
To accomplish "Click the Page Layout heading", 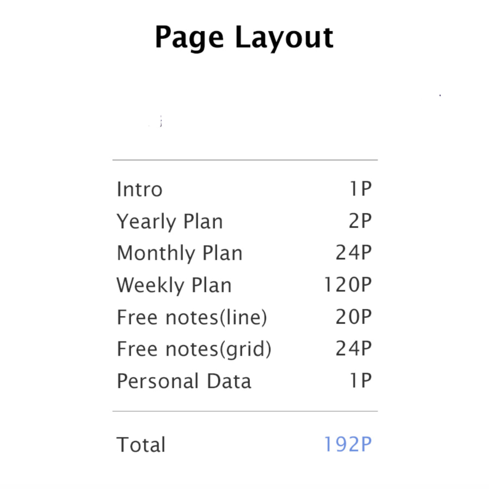I will [x=244, y=38].
